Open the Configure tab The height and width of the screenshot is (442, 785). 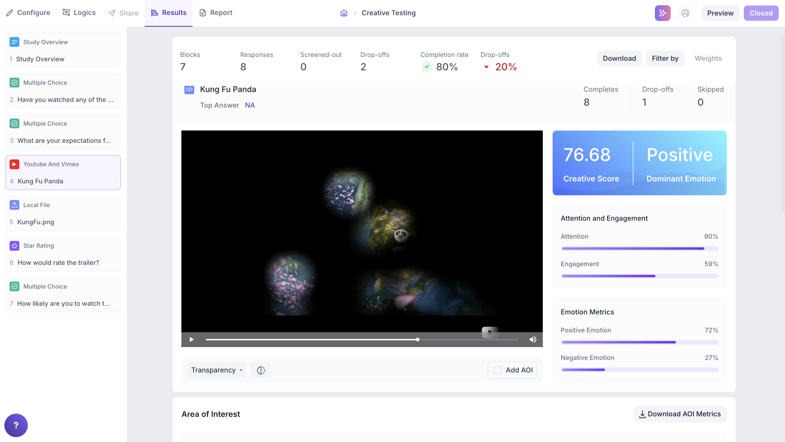pos(28,13)
